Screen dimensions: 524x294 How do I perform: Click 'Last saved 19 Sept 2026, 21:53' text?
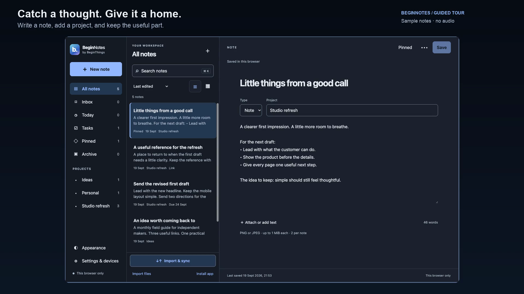click(250, 276)
